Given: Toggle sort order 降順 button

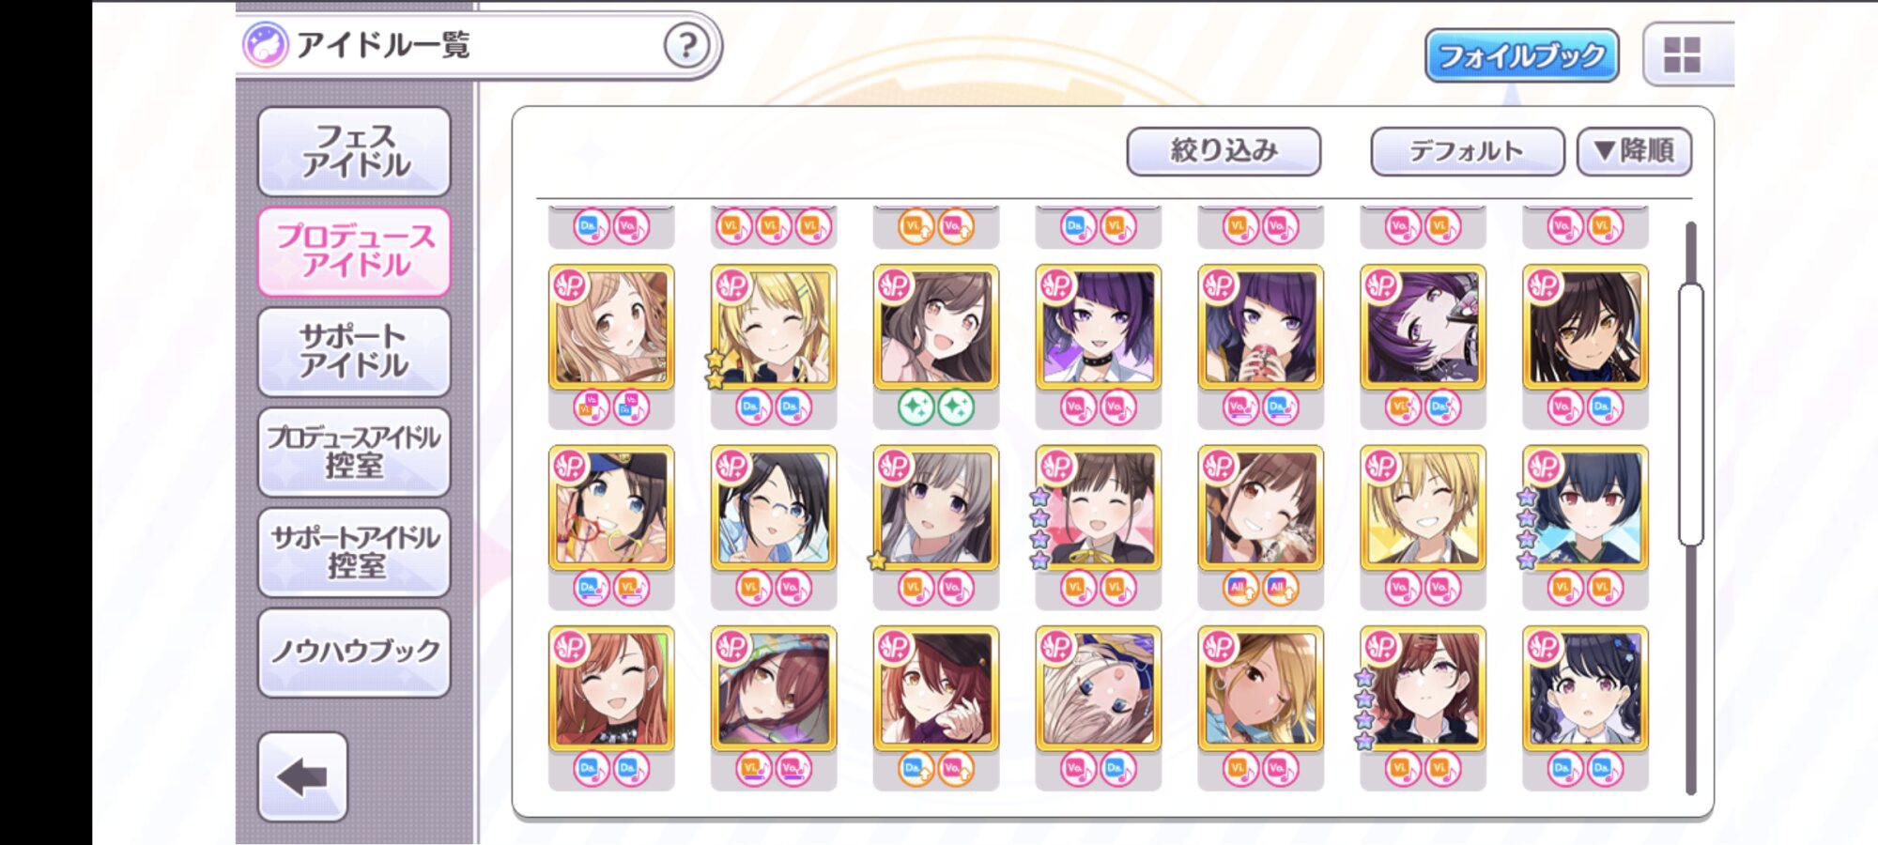Looking at the screenshot, I should click(x=1634, y=151).
